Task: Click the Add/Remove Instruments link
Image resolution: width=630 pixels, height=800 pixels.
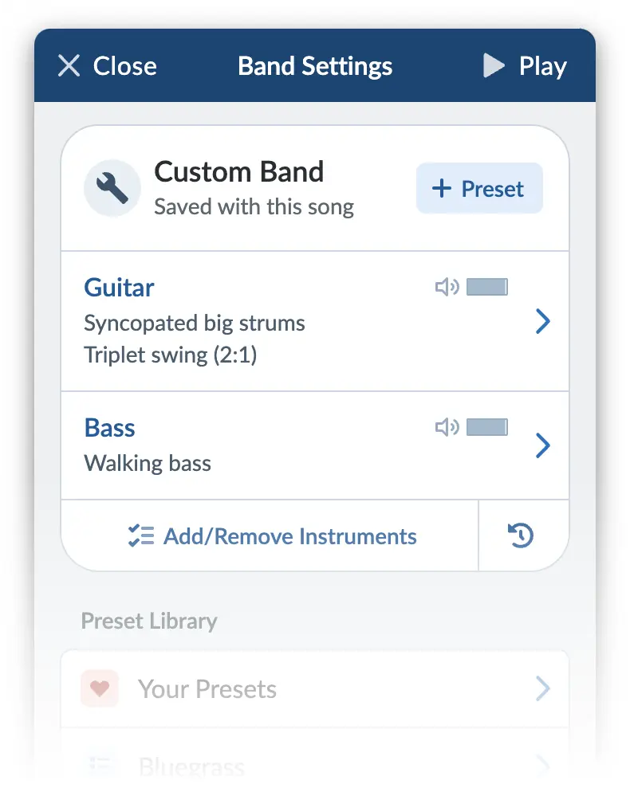Action: point(289,536)
